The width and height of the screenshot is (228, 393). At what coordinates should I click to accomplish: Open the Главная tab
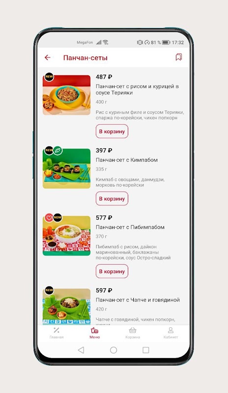57,333
